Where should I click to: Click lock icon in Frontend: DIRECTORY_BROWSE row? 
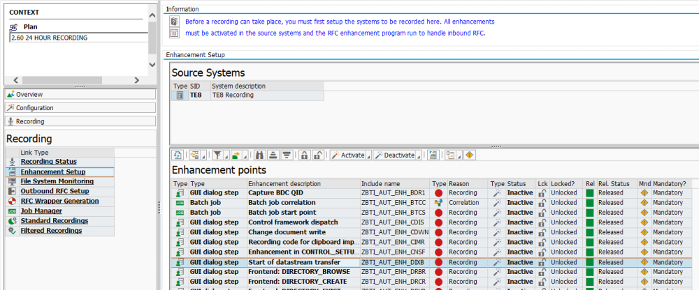542,272
